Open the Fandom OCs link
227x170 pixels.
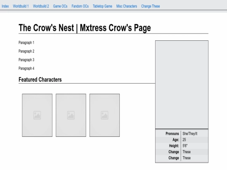pos(80,6)
